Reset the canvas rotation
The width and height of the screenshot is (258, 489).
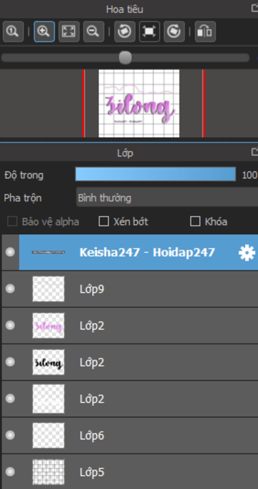coord(149,32)
